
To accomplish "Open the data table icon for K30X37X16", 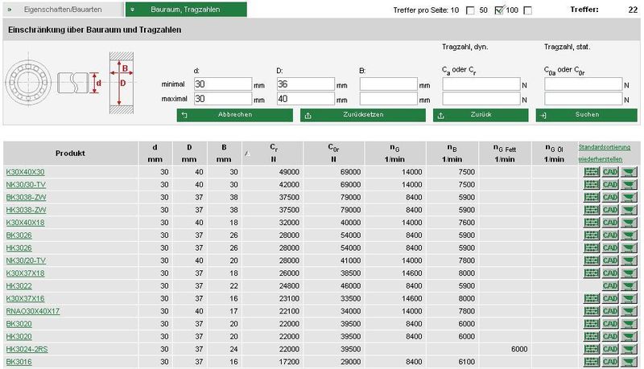I will [x=592, y=299].
